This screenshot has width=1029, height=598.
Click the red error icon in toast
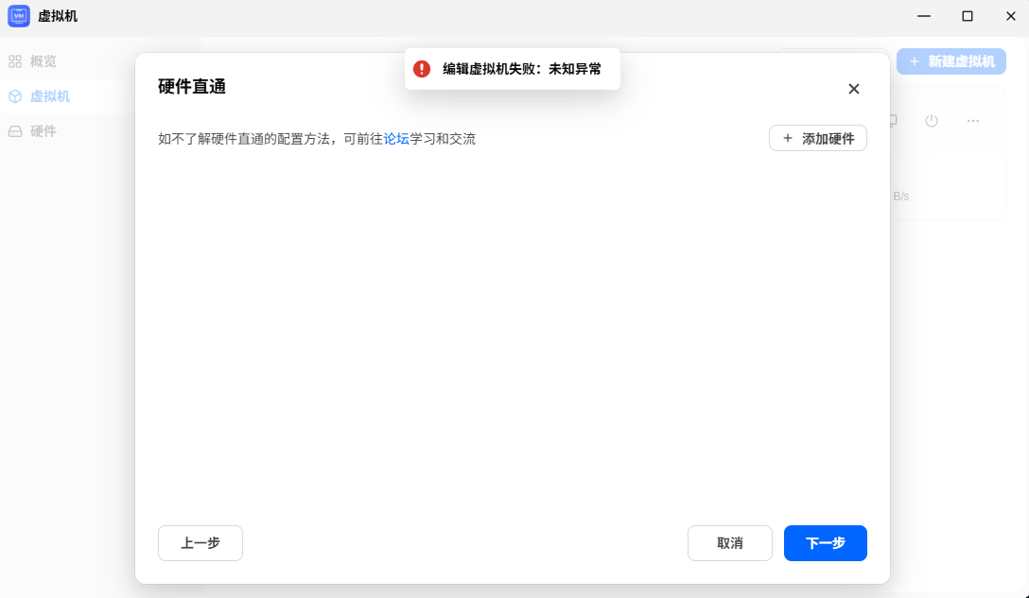click(x=421, y=69)
